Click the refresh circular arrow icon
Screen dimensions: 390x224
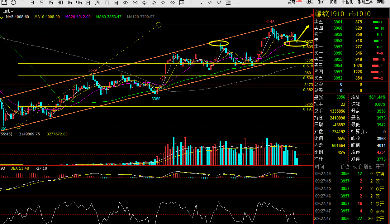click(x=13, y=2)
